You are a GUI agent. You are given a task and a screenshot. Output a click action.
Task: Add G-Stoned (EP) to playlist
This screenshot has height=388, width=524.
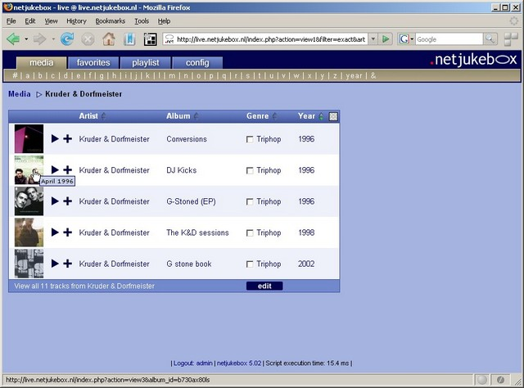[67, 201]
